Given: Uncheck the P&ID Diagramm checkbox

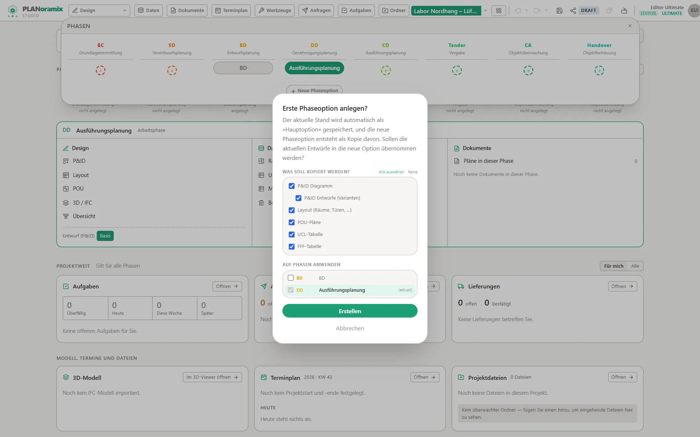Looking at the screenshot, I should pyautogui.click(x=292, y=186).
